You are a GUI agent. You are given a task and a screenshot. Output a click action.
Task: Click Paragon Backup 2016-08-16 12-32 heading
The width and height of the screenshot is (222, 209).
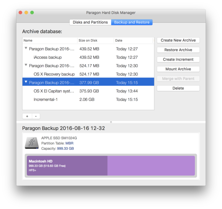tap(64, 128)
